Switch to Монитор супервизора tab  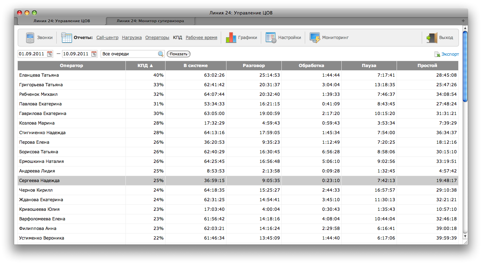tap(150, 21)
